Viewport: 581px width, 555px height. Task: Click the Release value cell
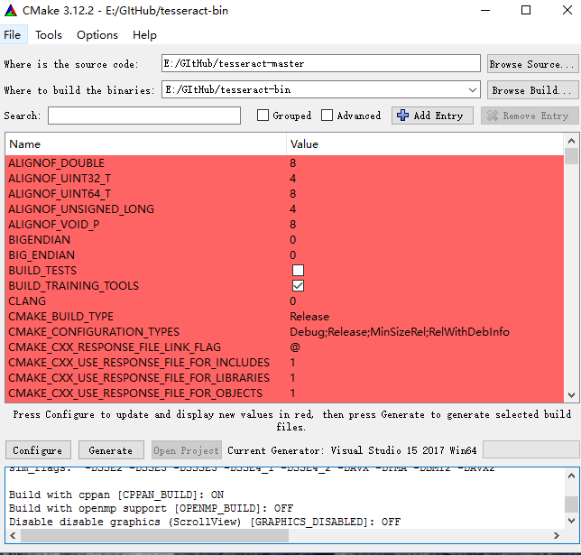pos(309,317)
